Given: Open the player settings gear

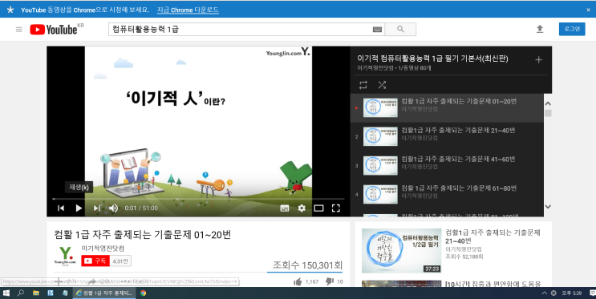Looking at the screenshot, I should tap(302, 208).
